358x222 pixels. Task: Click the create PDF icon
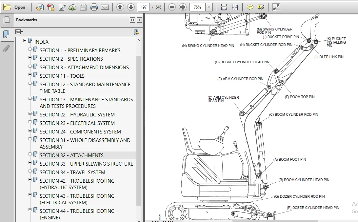click(51, 7)
